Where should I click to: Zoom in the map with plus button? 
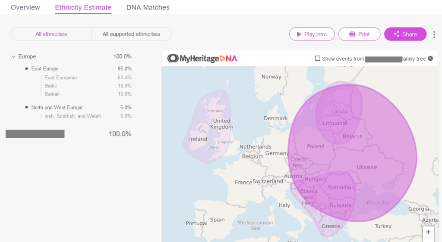428,232
